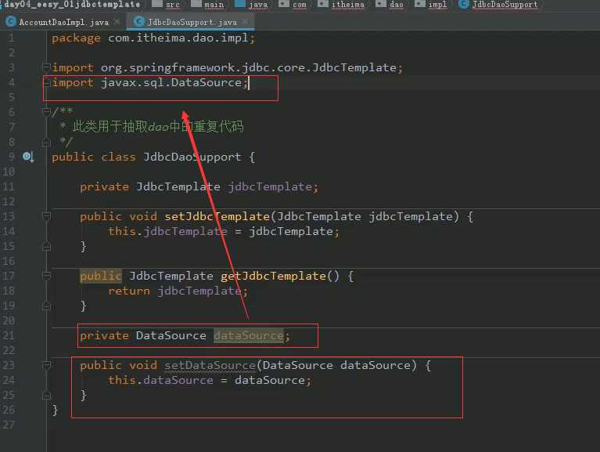Click the class icon on JdbcDaoSupport.java tab
This screenshot has width=600, height=452.
tap(139, 22)
